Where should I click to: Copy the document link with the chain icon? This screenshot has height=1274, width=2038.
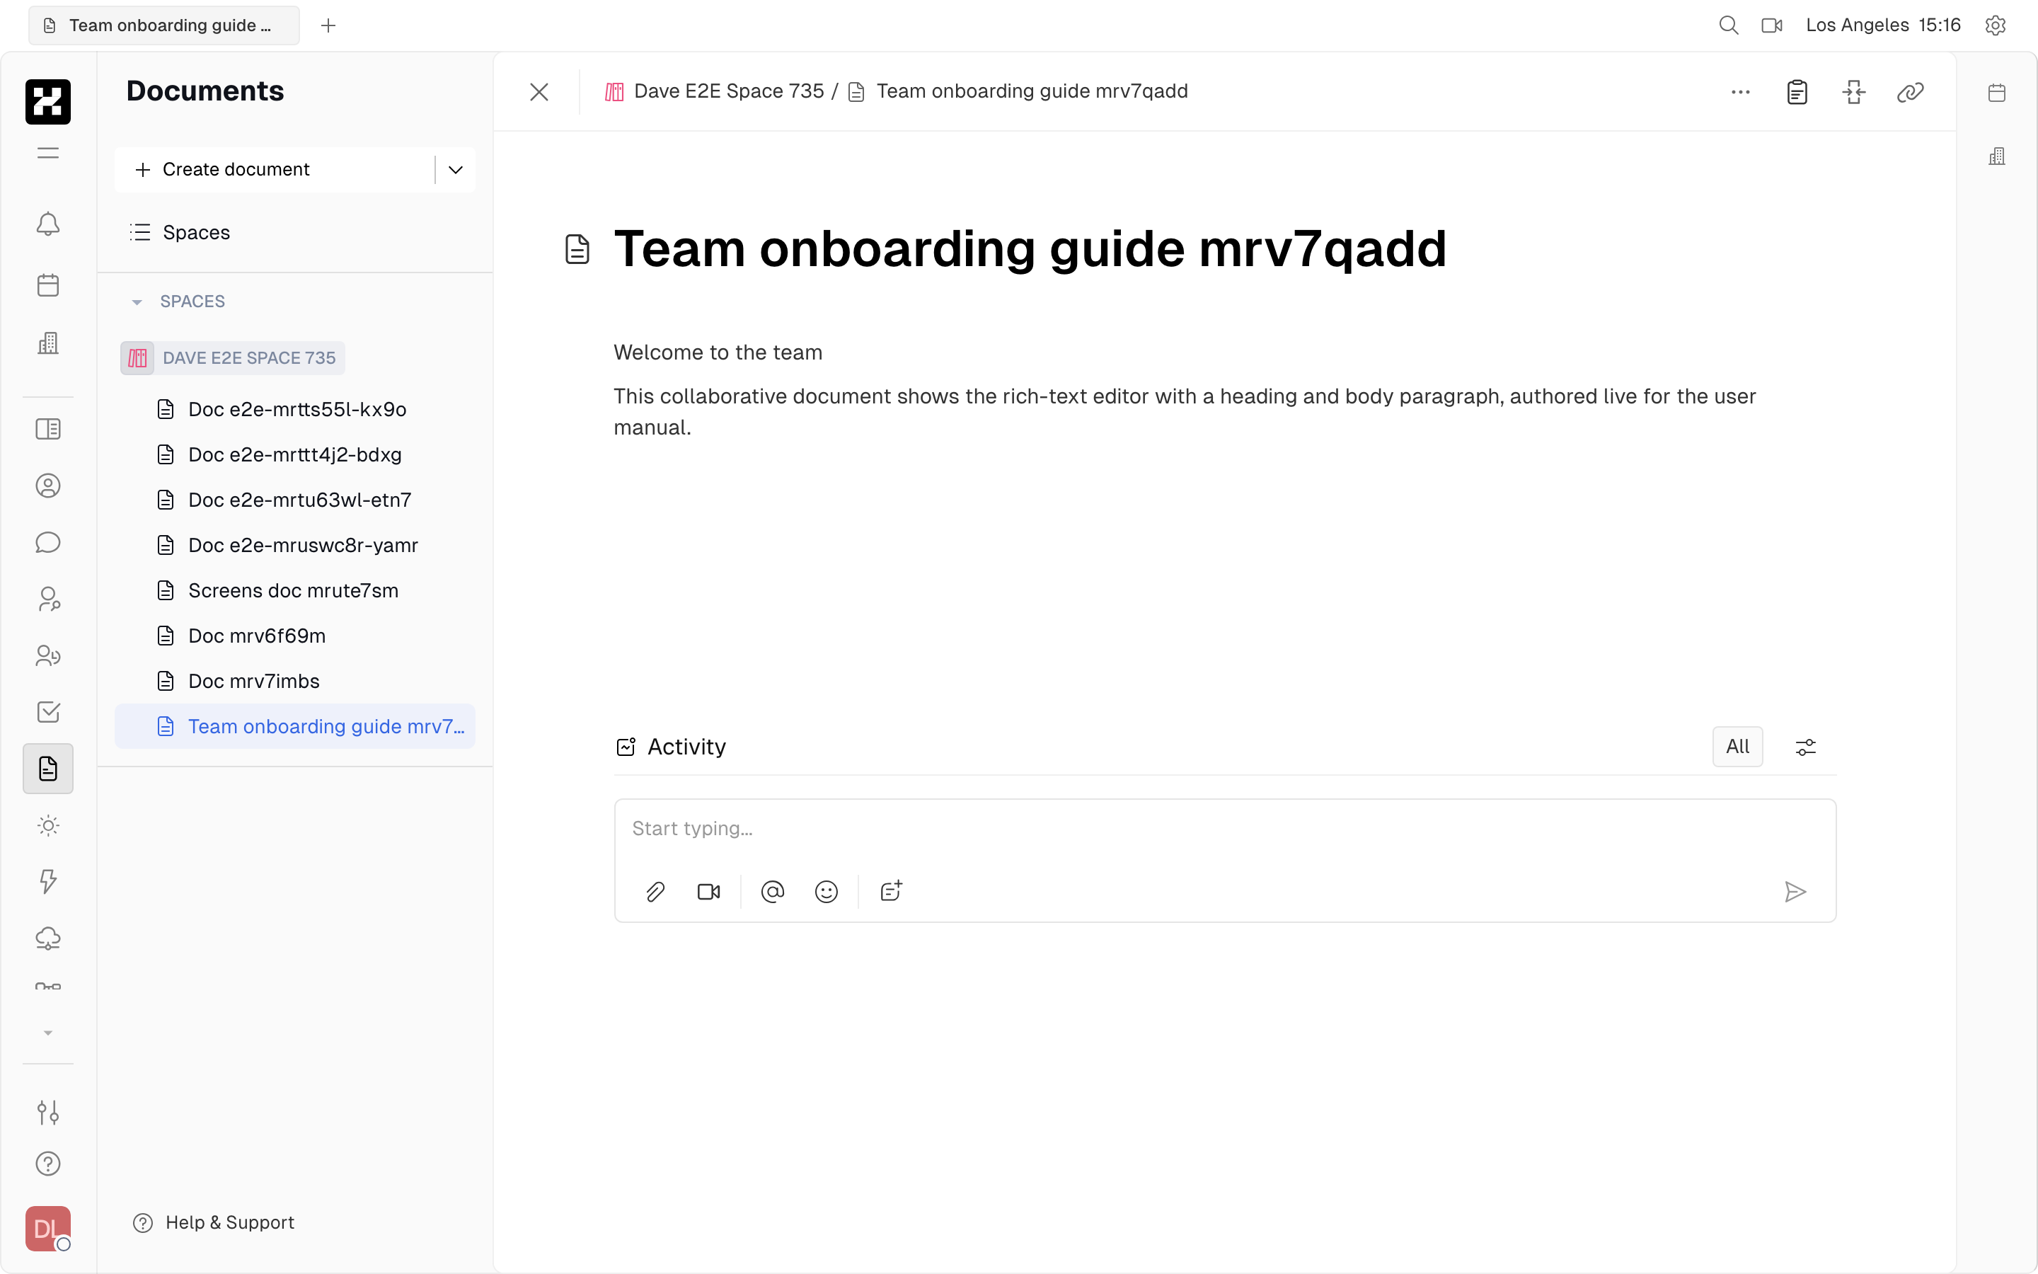click(1910, 92)
